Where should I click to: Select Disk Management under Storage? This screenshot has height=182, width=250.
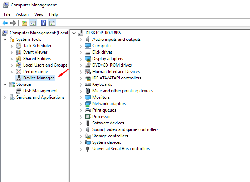[40, 91]
